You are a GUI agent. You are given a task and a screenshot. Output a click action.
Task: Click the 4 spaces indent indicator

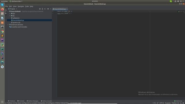click(x=168, y=103)
